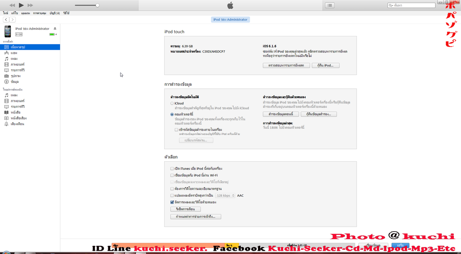Click the 6.39 GB capacity value

click(x=187, y=46)
